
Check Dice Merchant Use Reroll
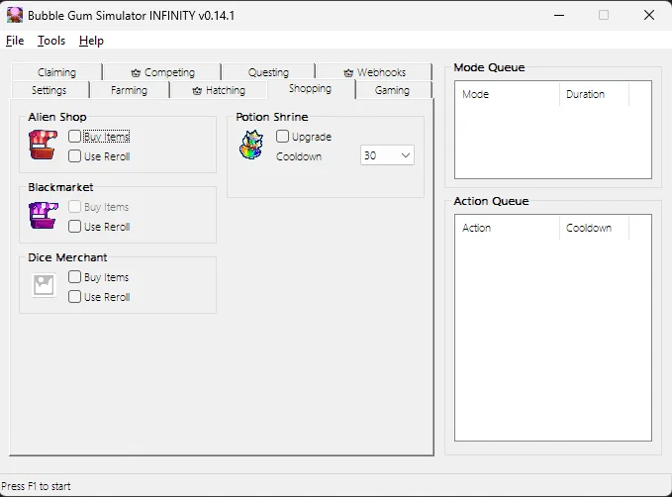click(74, 297)
